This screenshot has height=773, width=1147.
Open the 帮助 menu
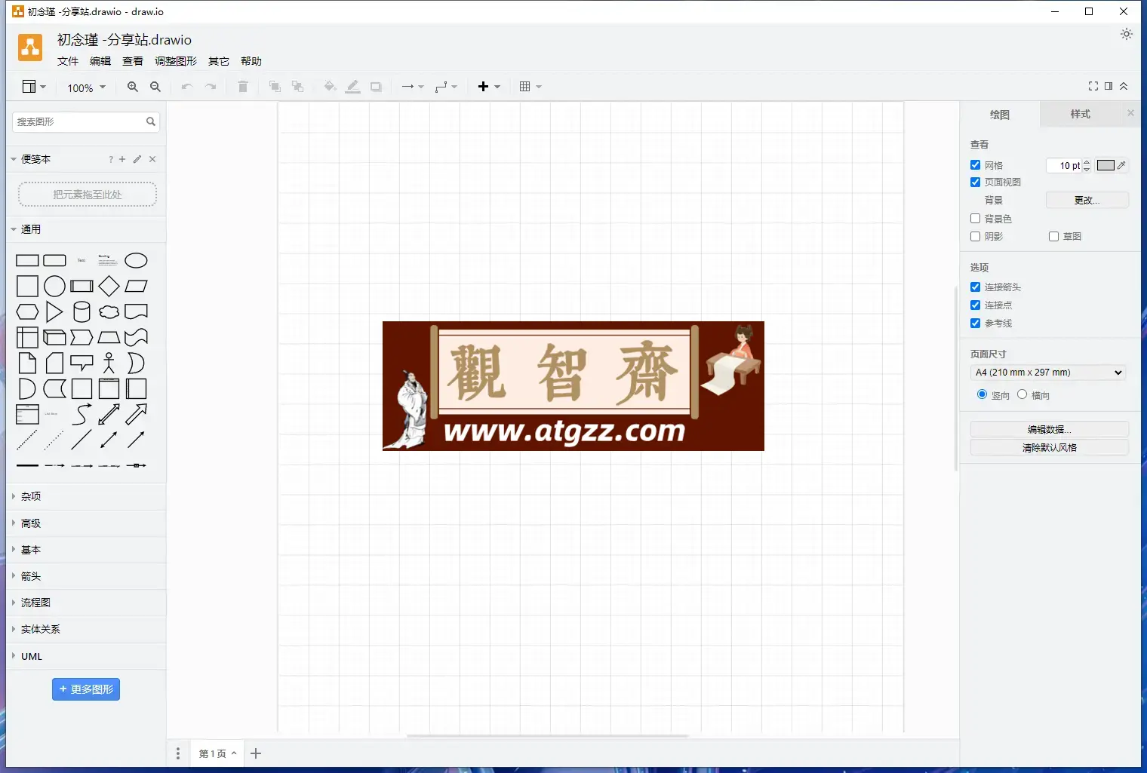(x=251, y=61)
